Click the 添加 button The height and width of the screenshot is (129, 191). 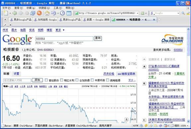[x=37, y=80]
